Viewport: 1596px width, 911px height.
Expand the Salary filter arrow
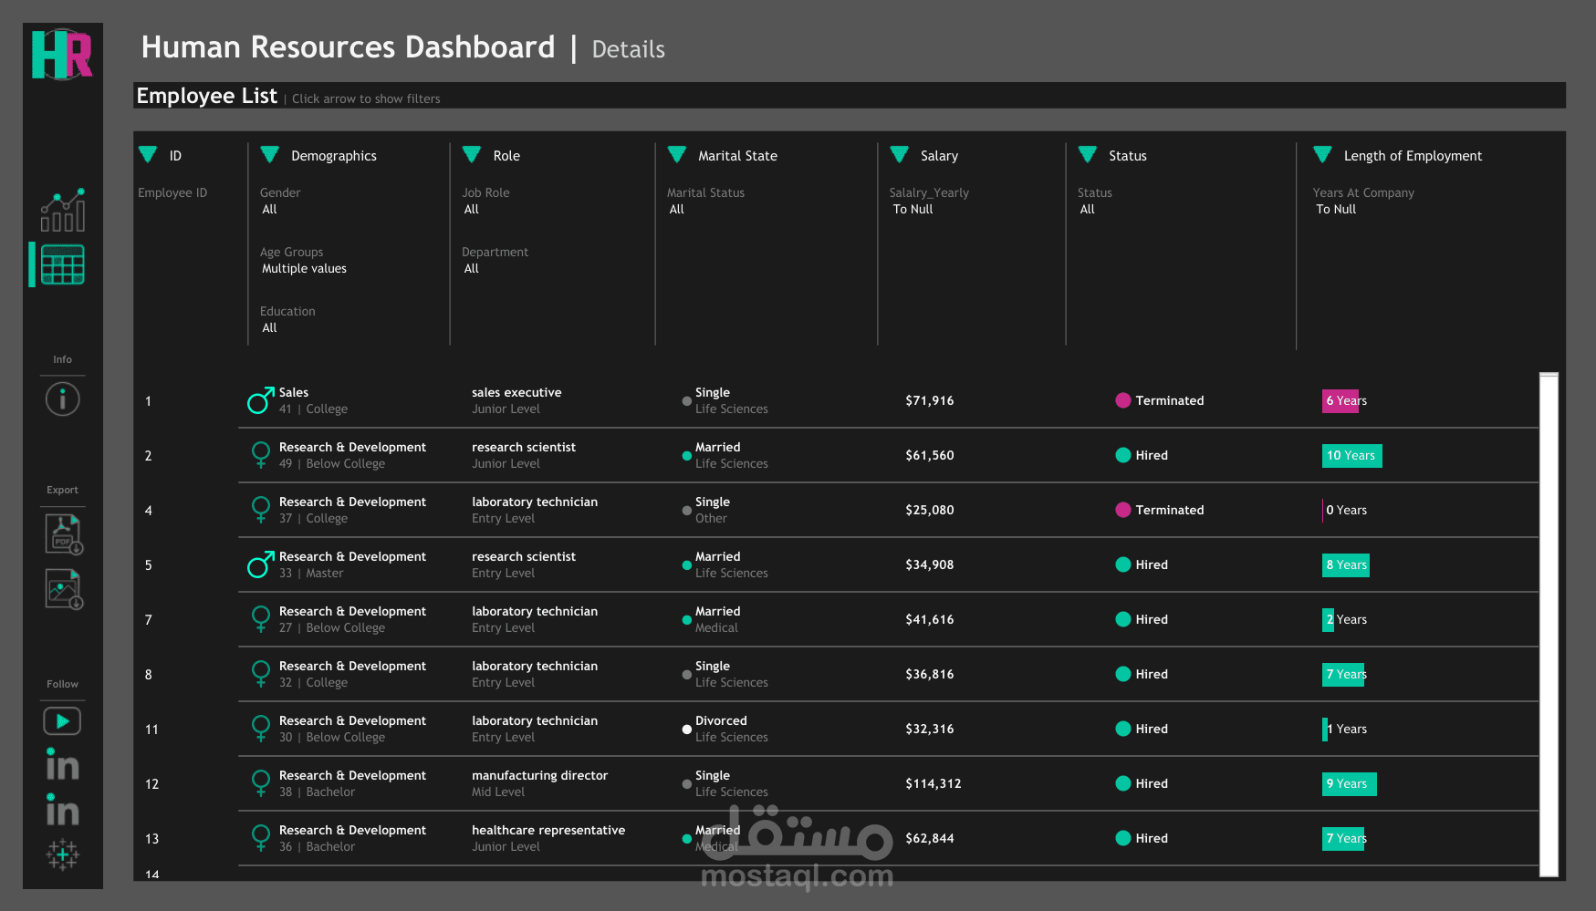coord(900,155)
